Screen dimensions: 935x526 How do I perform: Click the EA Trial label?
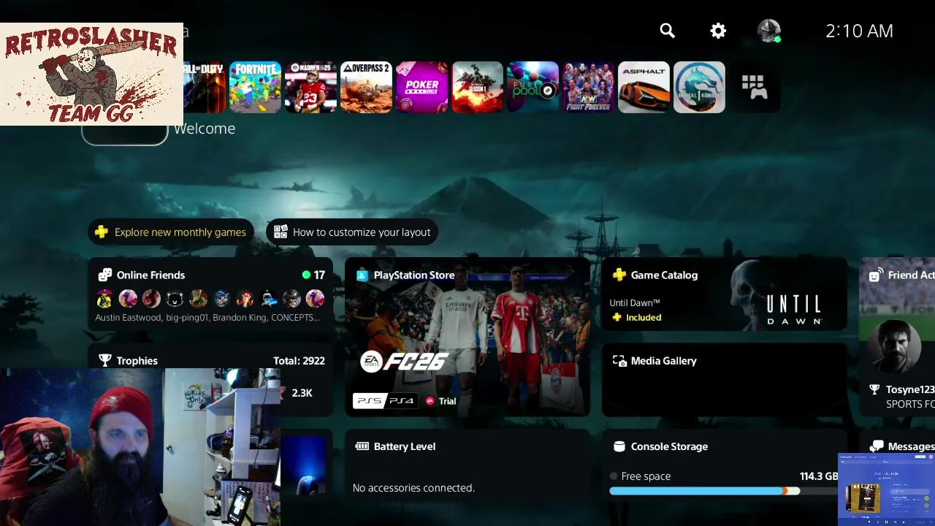pyautogui.click(x=440, y=401)
